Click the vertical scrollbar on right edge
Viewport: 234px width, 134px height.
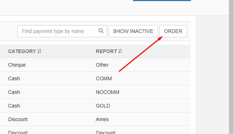[231, 67]
